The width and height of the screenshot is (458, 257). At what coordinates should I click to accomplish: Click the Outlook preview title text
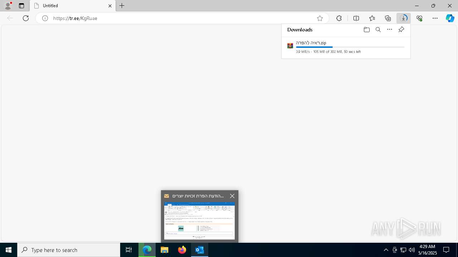click(198, 196)
